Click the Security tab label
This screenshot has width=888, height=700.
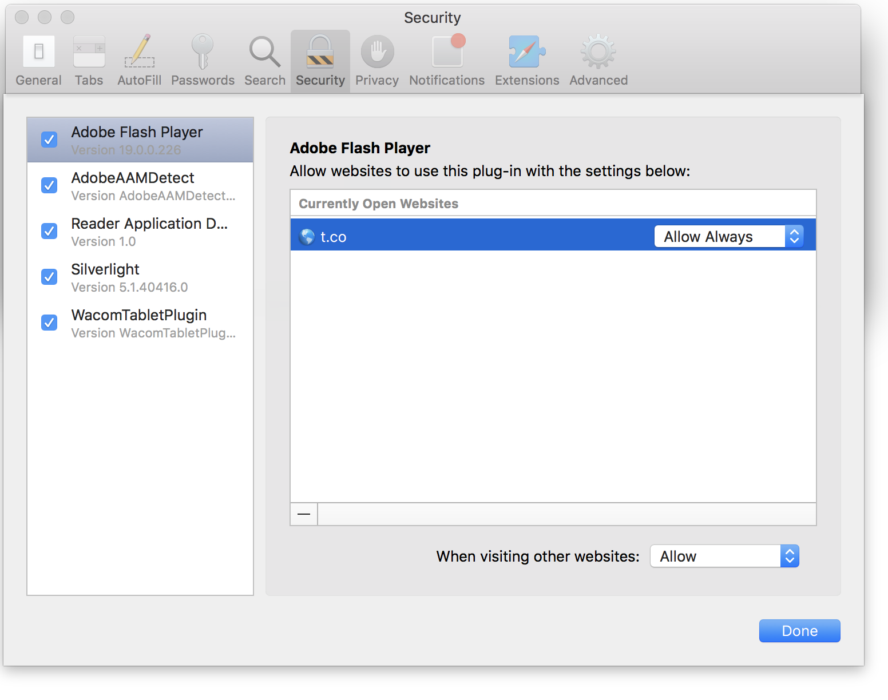(x=320, y=81)
